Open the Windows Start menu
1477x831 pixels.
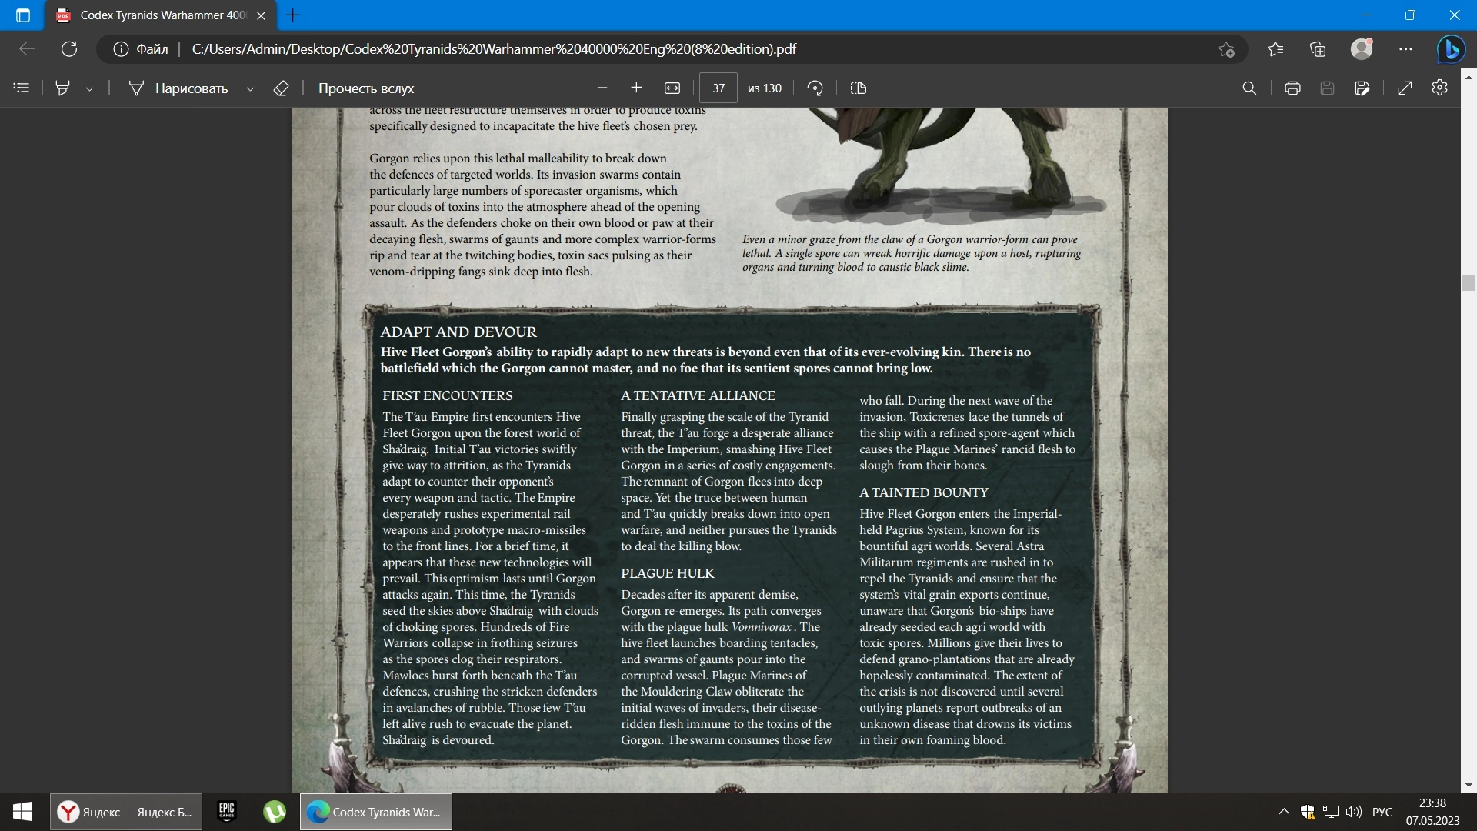pos(22,812)
